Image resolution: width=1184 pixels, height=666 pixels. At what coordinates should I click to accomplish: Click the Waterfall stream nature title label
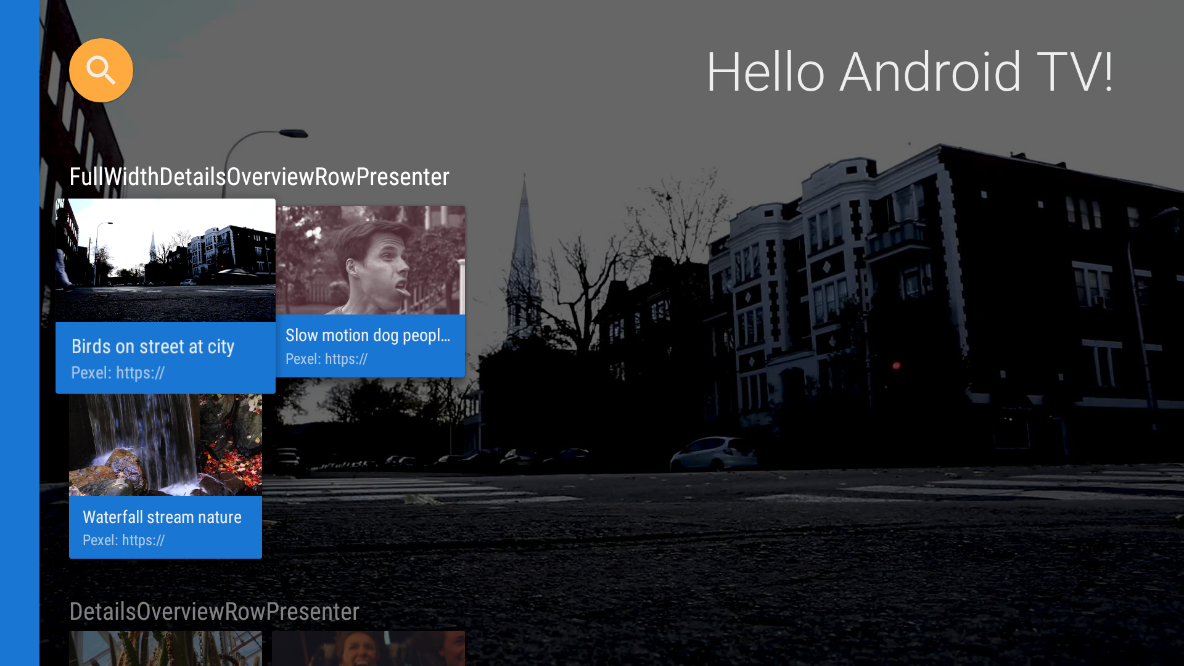(162, 517)
